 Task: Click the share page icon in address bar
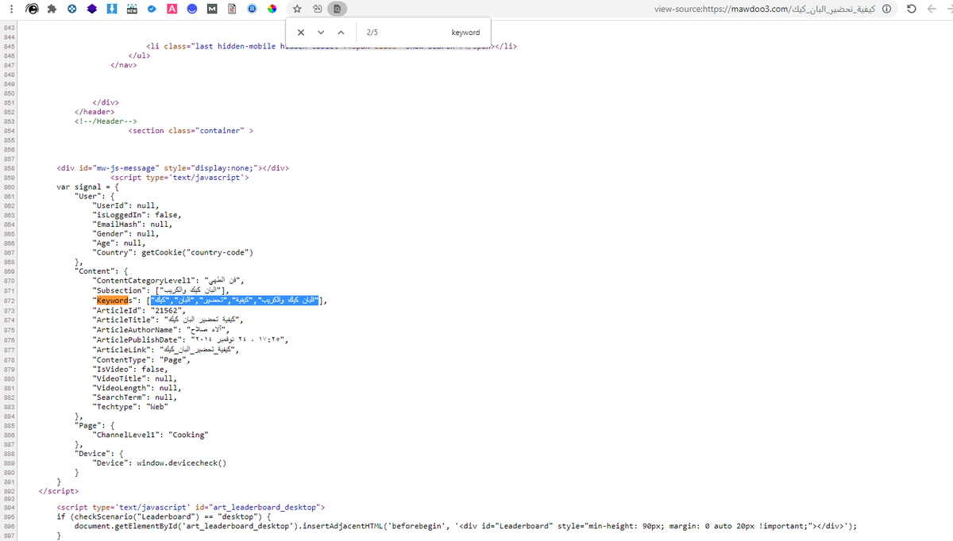317,9
